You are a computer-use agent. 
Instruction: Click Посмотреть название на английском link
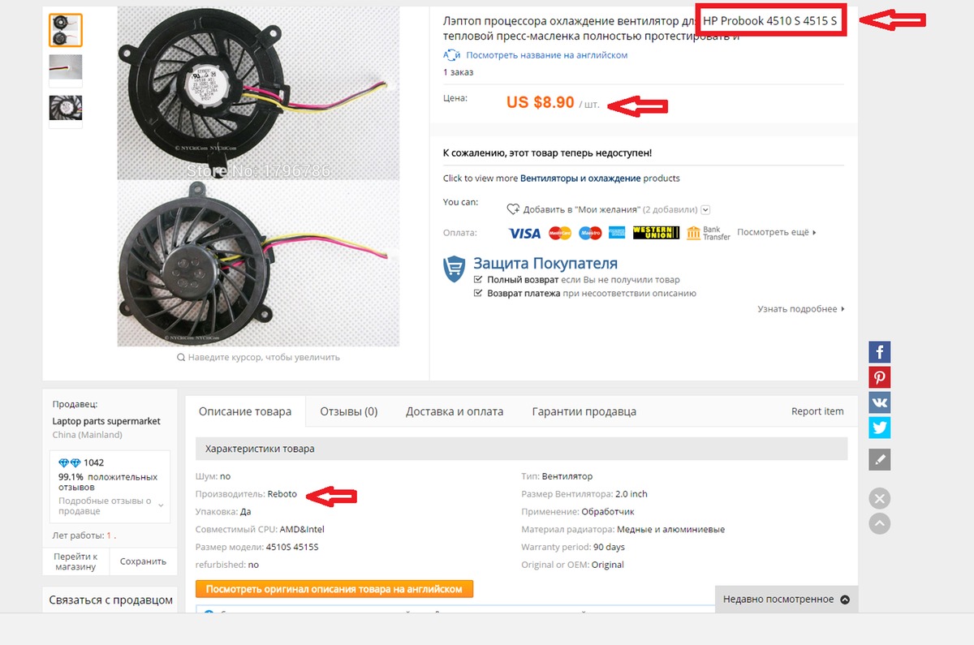point(546,55)
